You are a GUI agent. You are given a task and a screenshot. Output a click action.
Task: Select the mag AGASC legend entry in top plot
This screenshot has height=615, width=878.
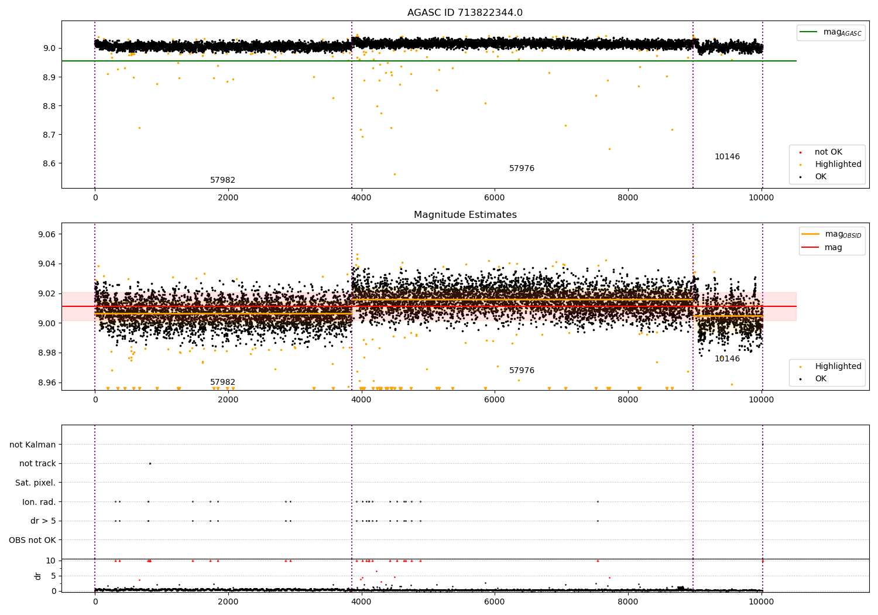tap(831, 32)
